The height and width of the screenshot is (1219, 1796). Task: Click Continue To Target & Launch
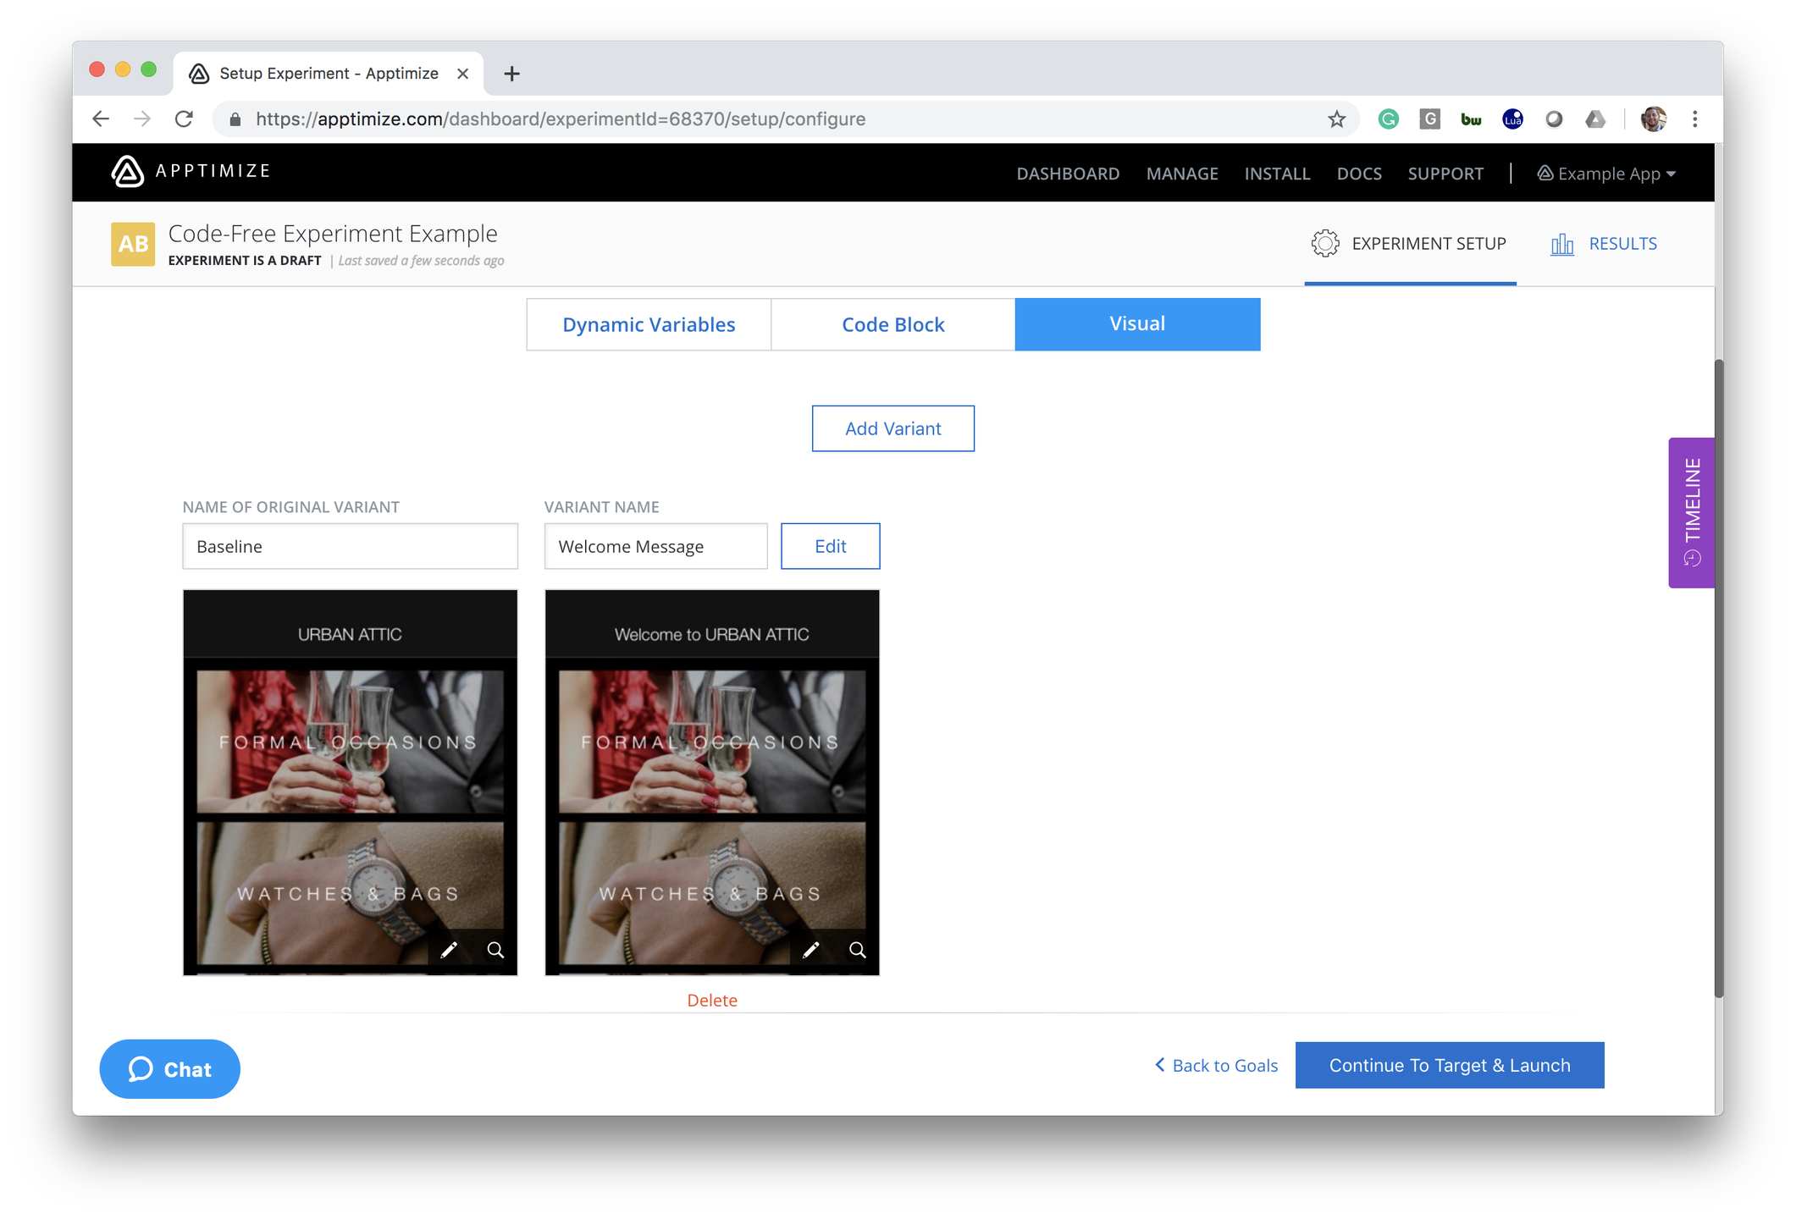pyautogui.click(x=1449, y=1065)
